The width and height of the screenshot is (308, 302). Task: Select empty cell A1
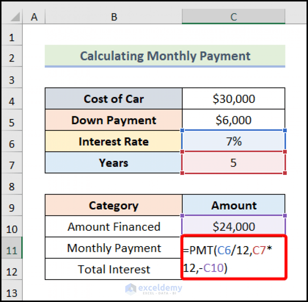[x=34, y=35]
